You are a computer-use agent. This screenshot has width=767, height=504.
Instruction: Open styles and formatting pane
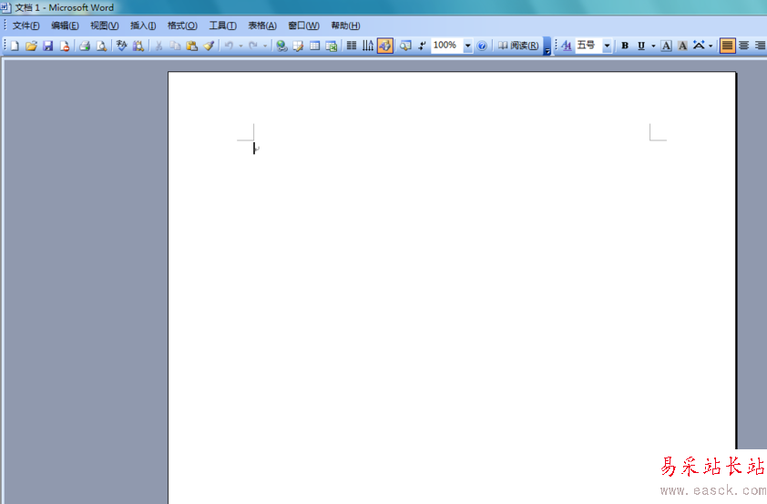pyautogui.click(x=567, y=46)
